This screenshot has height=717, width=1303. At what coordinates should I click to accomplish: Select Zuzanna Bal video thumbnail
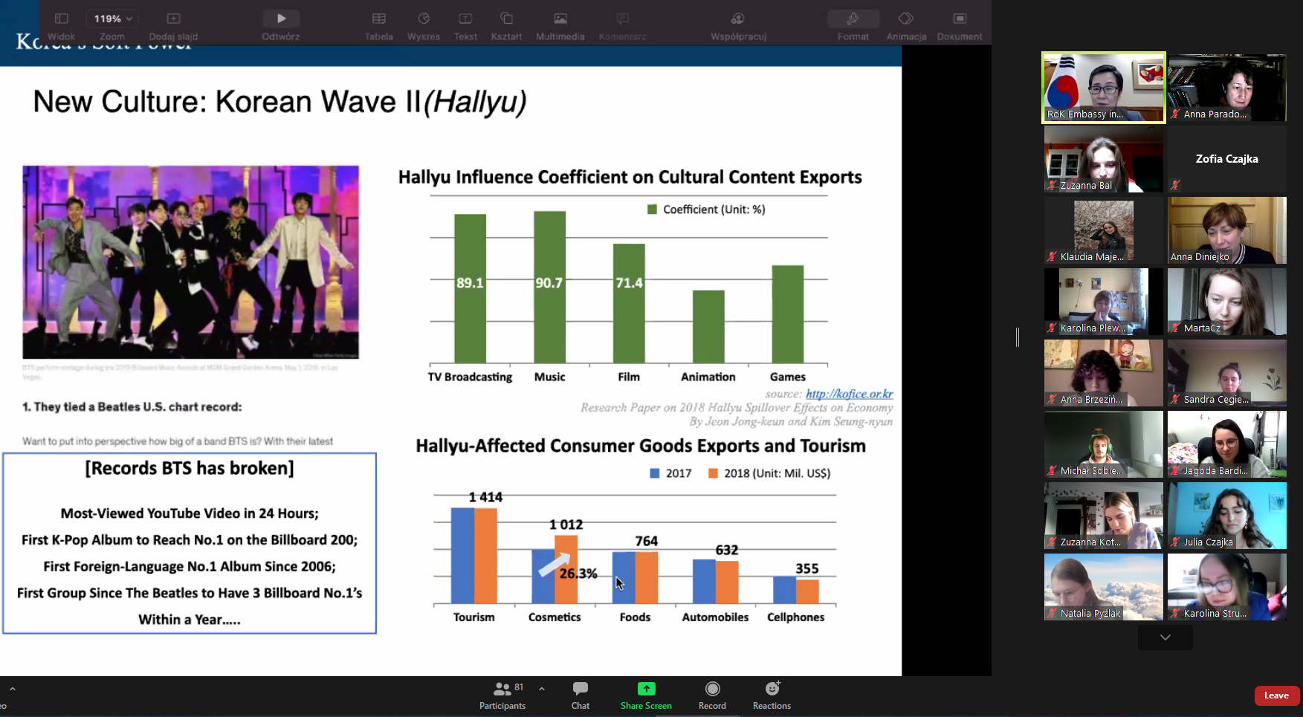pyautogui.click(x=1104, y=159)
